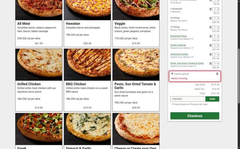Open the 10 Wings quantity selector
240x149 pixels.
[x=216, y=27]
